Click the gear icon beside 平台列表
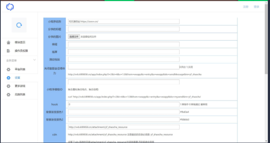The image size is (270, 143). (x=8, y=69)
